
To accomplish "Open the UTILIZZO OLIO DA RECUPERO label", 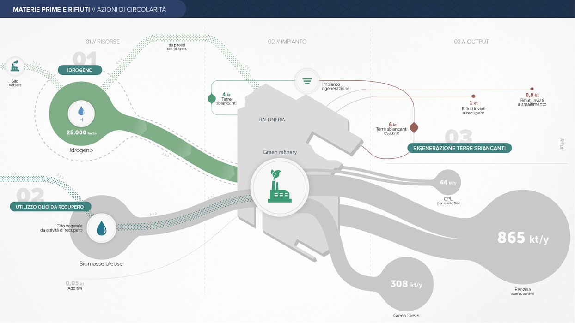I will 50,207.
